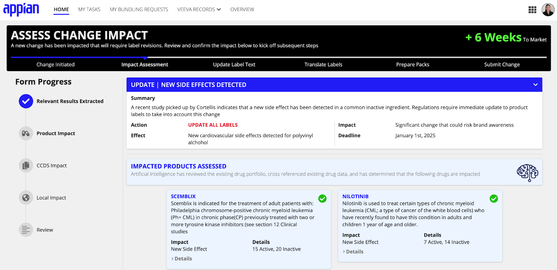The width and height of the screenshot is (557, 270).
Task: Click the UPDATE ALL LABELS action text
Action: click(213, 125)
